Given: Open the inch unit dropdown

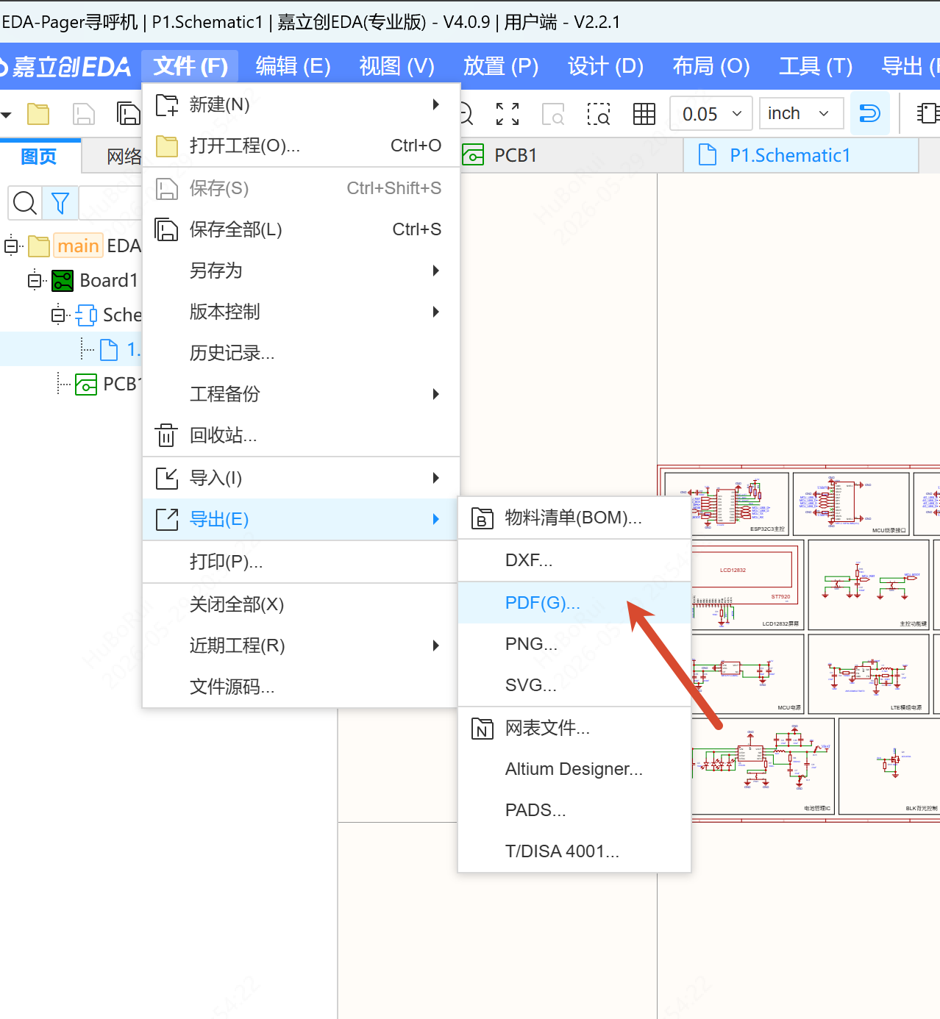Looking at the screenshot, I should click(801, 113).
